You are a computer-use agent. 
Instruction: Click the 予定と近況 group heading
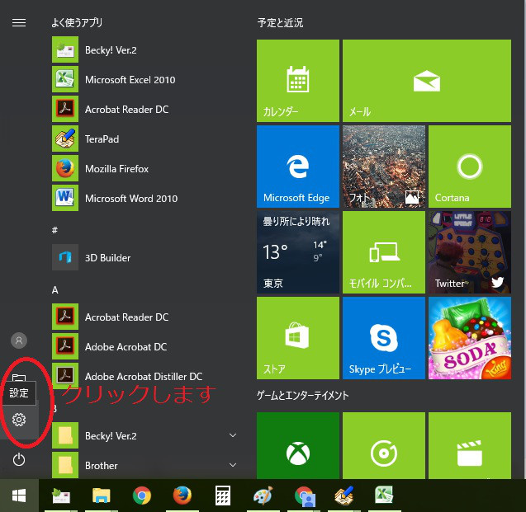280,23
